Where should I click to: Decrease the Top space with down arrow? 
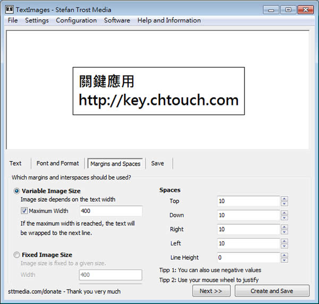coord(284,203)
